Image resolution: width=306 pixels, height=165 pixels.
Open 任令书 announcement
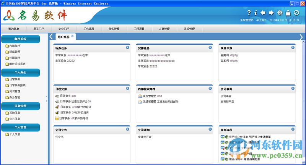[59, 137]
